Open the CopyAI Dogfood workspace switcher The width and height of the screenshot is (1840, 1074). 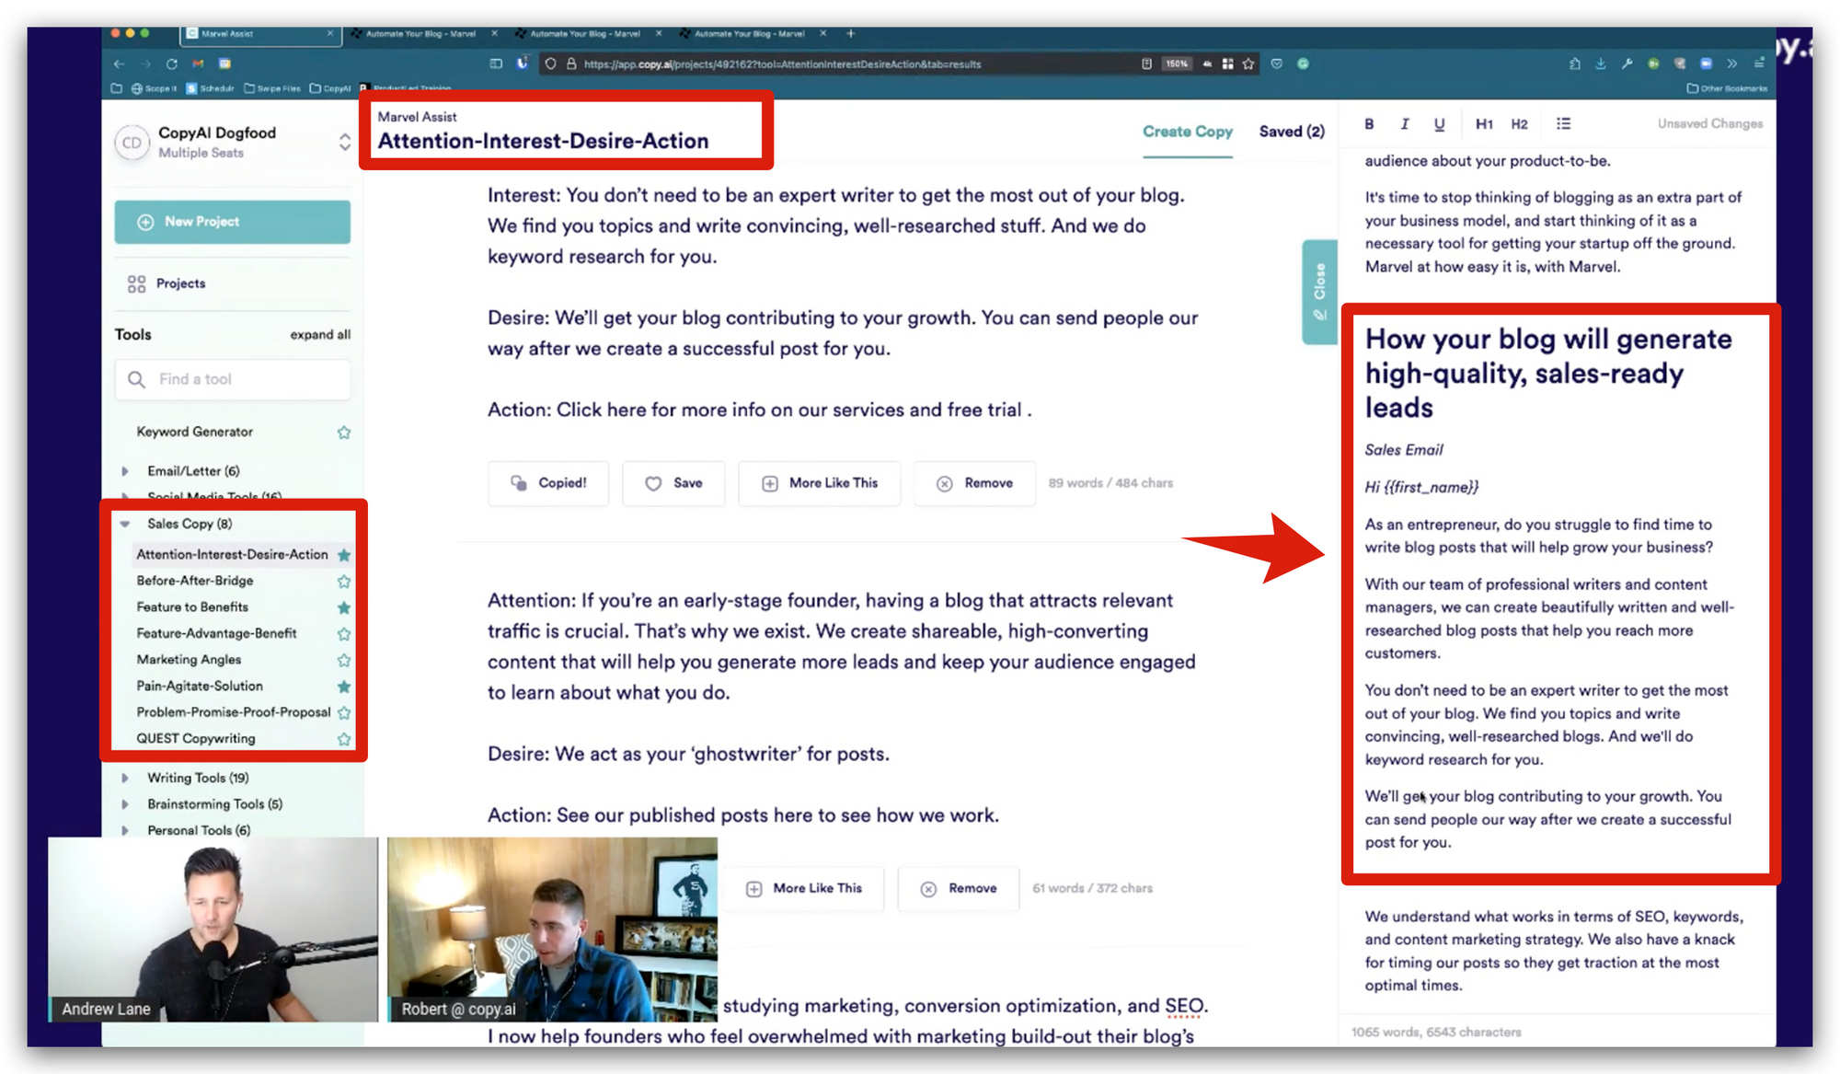[x=344, y=142]
